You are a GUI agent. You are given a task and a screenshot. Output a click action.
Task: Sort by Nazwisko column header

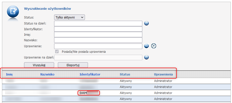coord(47,74)
